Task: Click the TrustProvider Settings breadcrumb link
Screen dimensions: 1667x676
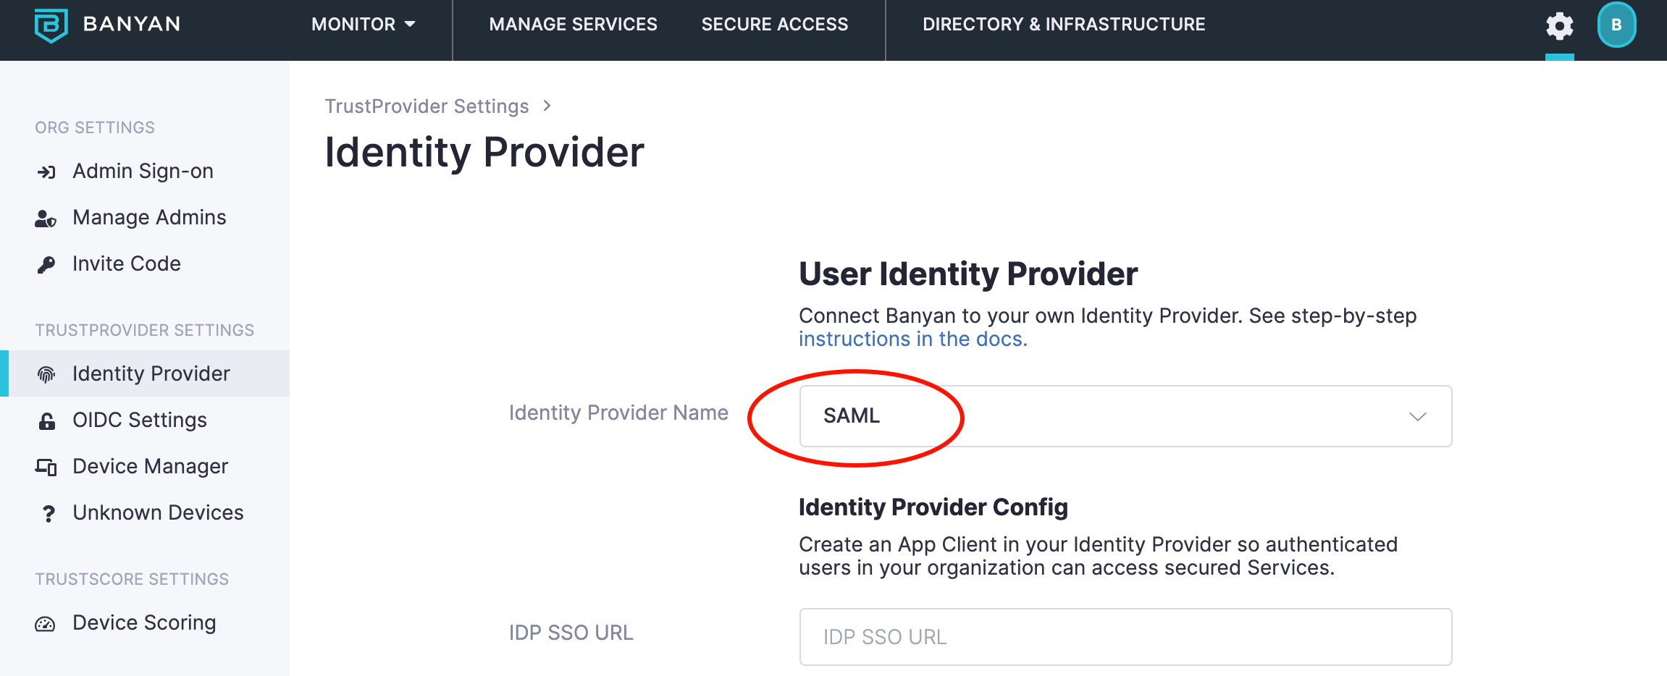Action: coord(427,106)
